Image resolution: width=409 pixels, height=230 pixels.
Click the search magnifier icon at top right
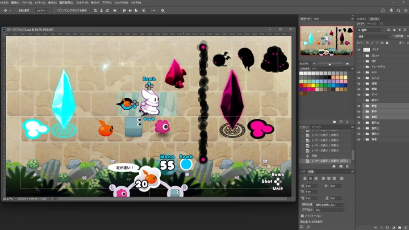(399, 10)
